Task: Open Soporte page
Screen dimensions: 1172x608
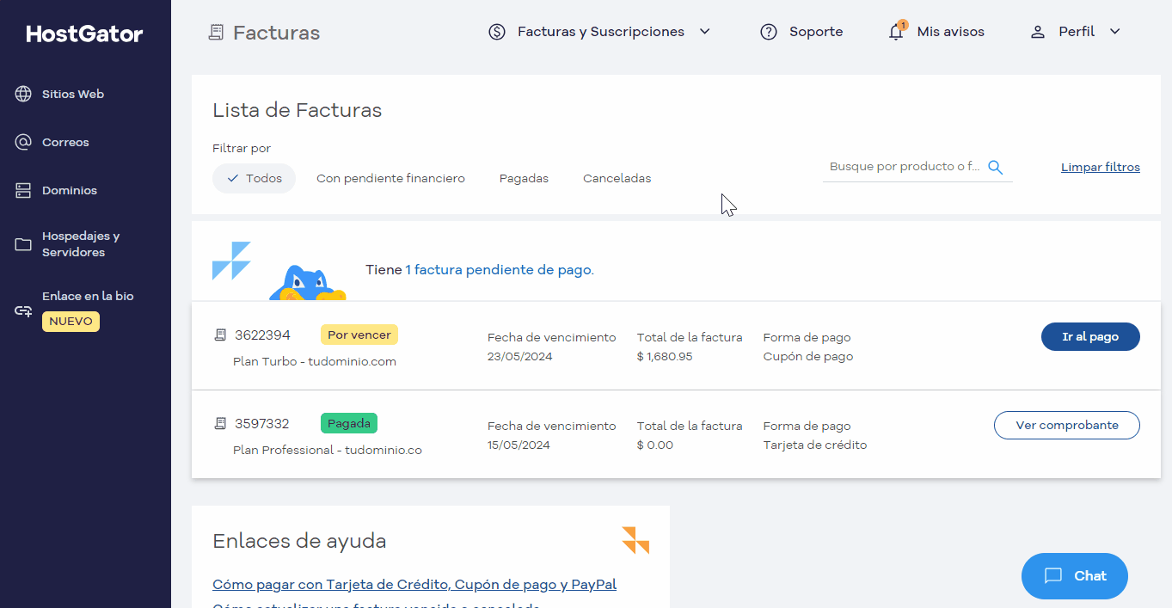Action: tap(801, 32)
